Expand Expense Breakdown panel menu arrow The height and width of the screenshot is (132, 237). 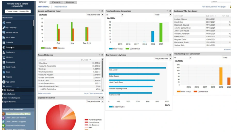pyautogui.click(x=99, y=98)
